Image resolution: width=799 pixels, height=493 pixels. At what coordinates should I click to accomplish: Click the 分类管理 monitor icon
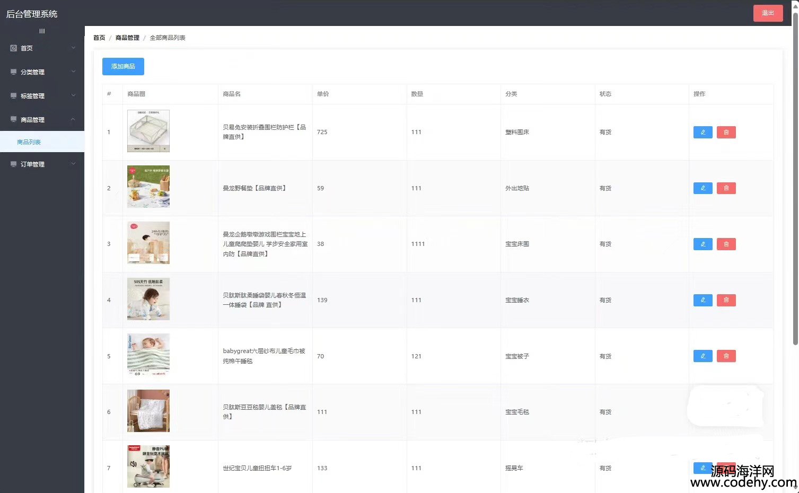pyautogui.click(x=13, y=72)
